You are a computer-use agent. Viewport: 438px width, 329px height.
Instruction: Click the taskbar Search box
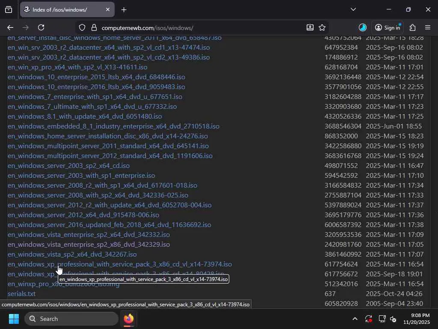point(71,319)
